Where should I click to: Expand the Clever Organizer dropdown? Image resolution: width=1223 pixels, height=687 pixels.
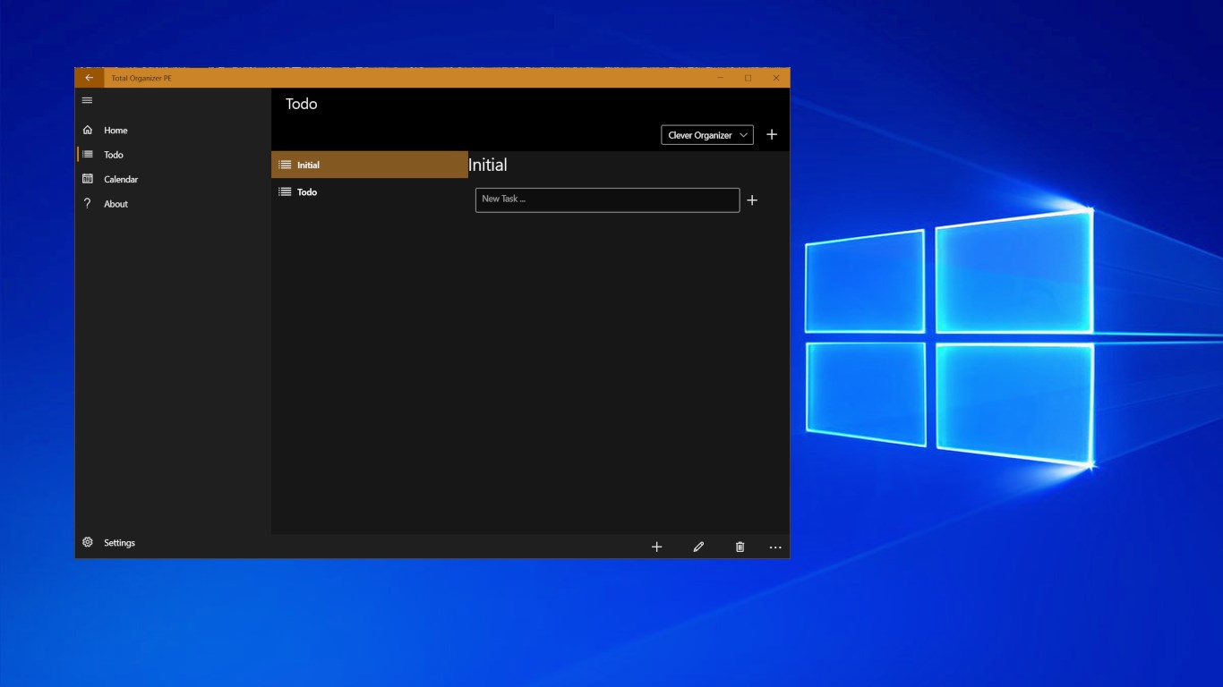tap(707, 135)
